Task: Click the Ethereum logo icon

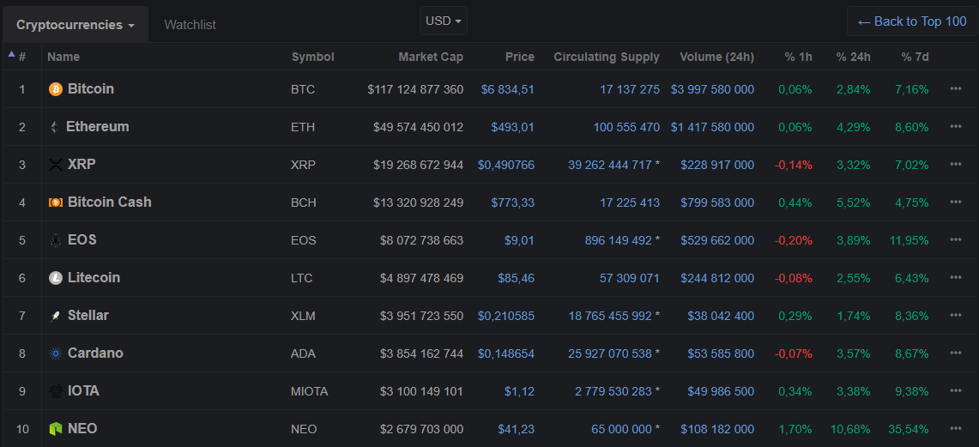Action: pos(55,127)
